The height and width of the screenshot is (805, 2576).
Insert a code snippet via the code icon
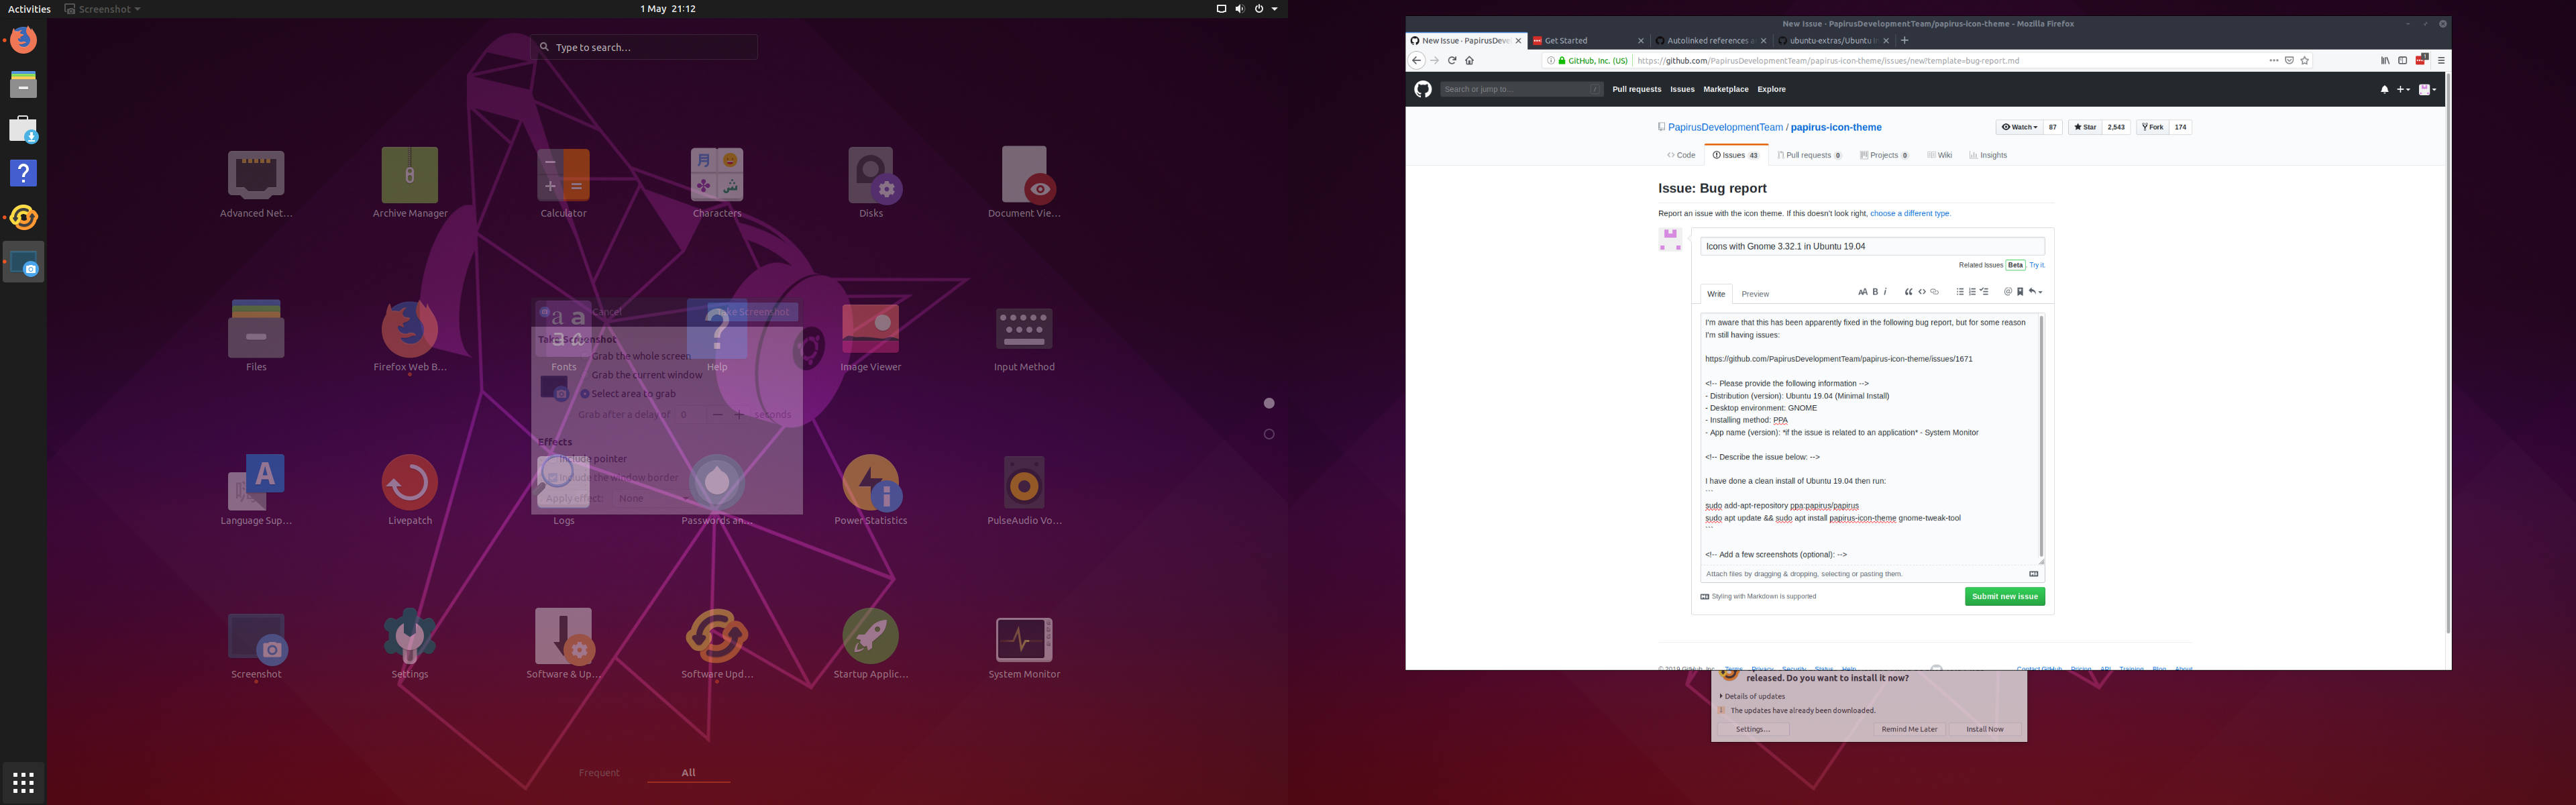[1923, 291]
